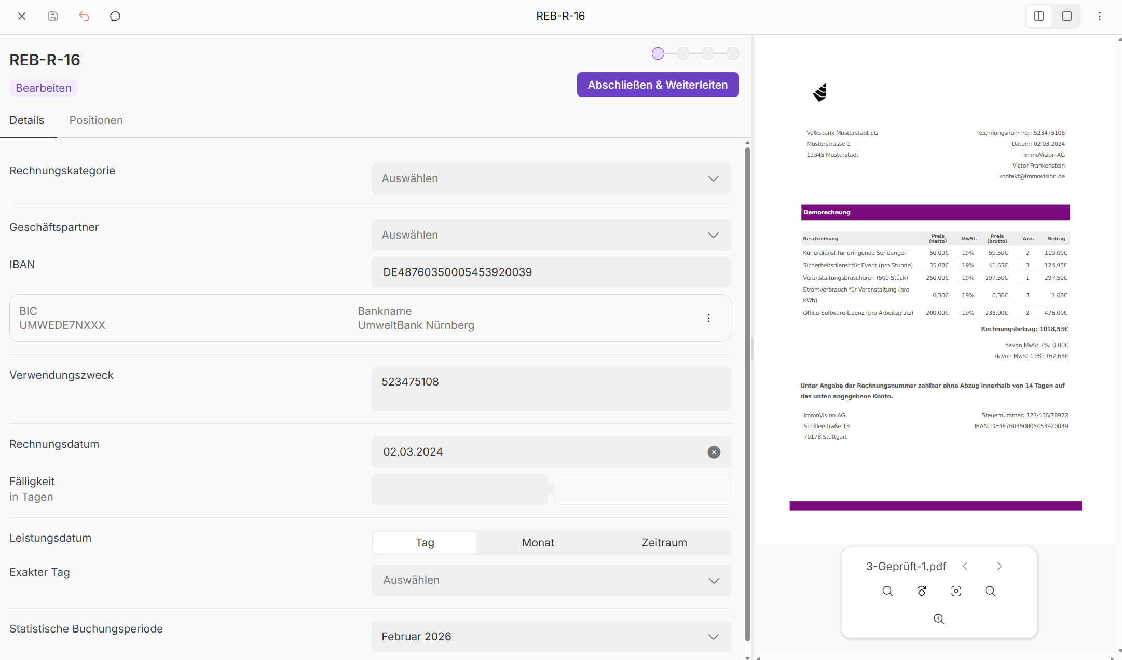Rotate the PDF document preview
The height and width of the screenshot is (660, 1122).
(922, 591)
